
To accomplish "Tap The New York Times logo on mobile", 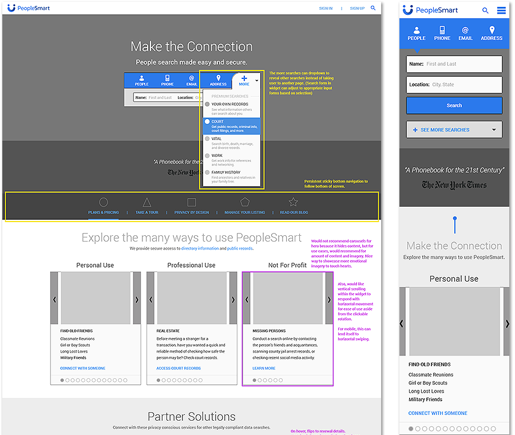I will pyautogui.click(x=454, y=185).
